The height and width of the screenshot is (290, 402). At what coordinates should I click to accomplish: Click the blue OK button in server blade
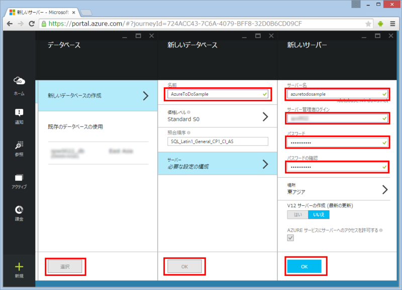point(305,266)
